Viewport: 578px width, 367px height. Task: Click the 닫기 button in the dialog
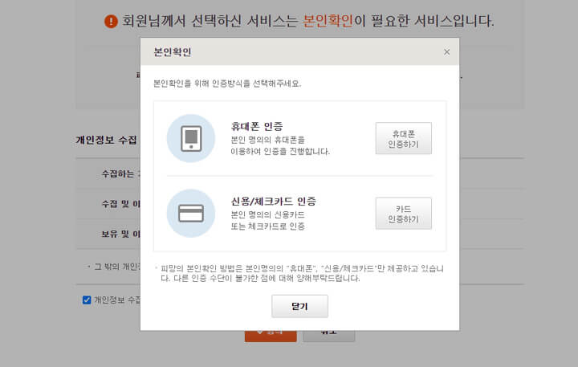tap(299, 306)
